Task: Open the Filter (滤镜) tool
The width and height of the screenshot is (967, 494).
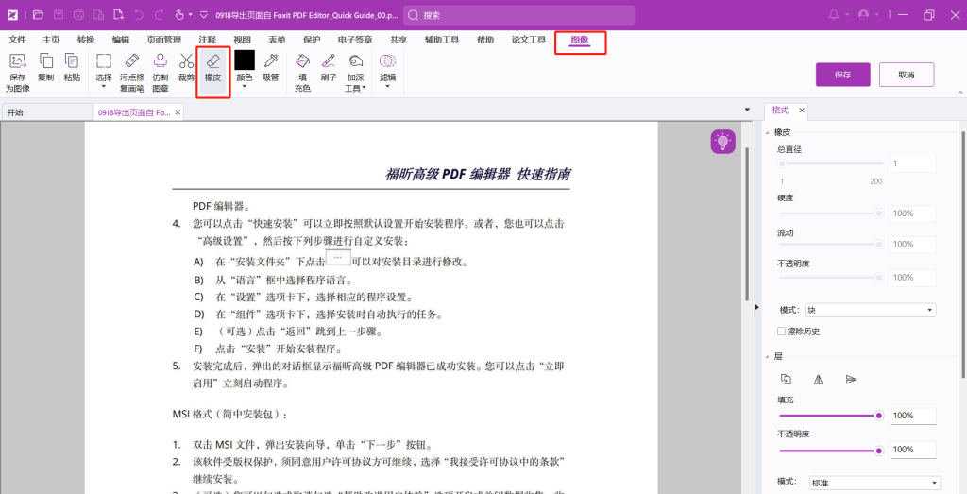Action: click(x=387, y=68)
